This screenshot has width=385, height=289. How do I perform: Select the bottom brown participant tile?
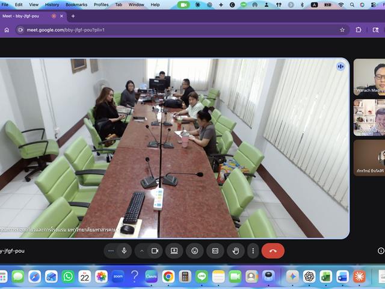pos(369,158)
